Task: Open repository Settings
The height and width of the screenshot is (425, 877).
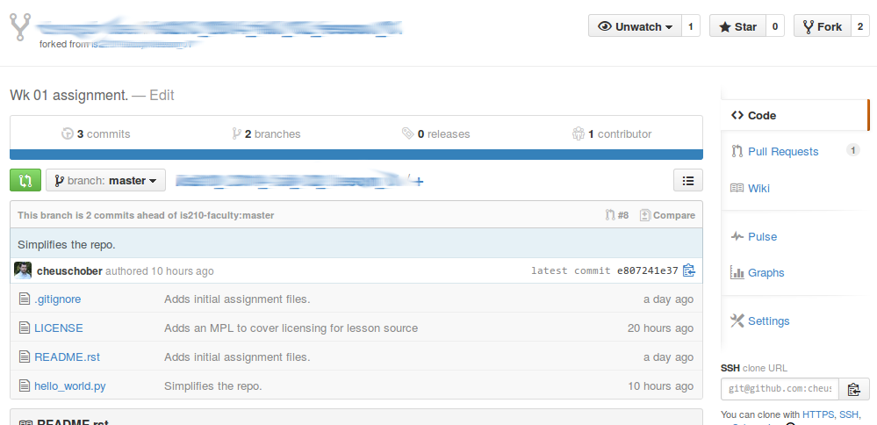Action: pyautogui.click(x=768, y=321)
